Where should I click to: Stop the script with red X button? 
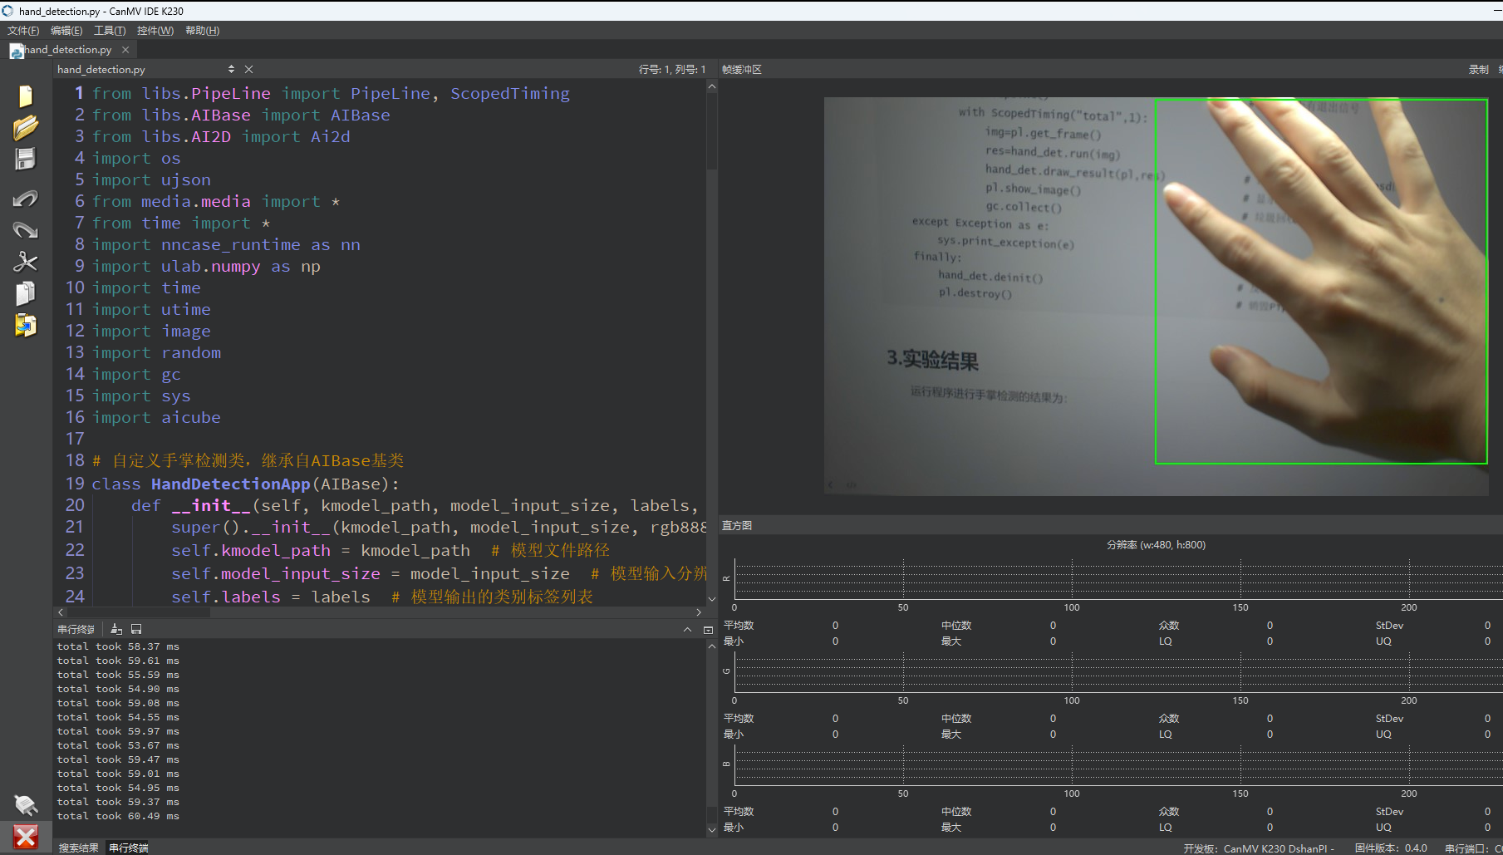[26, 836]
